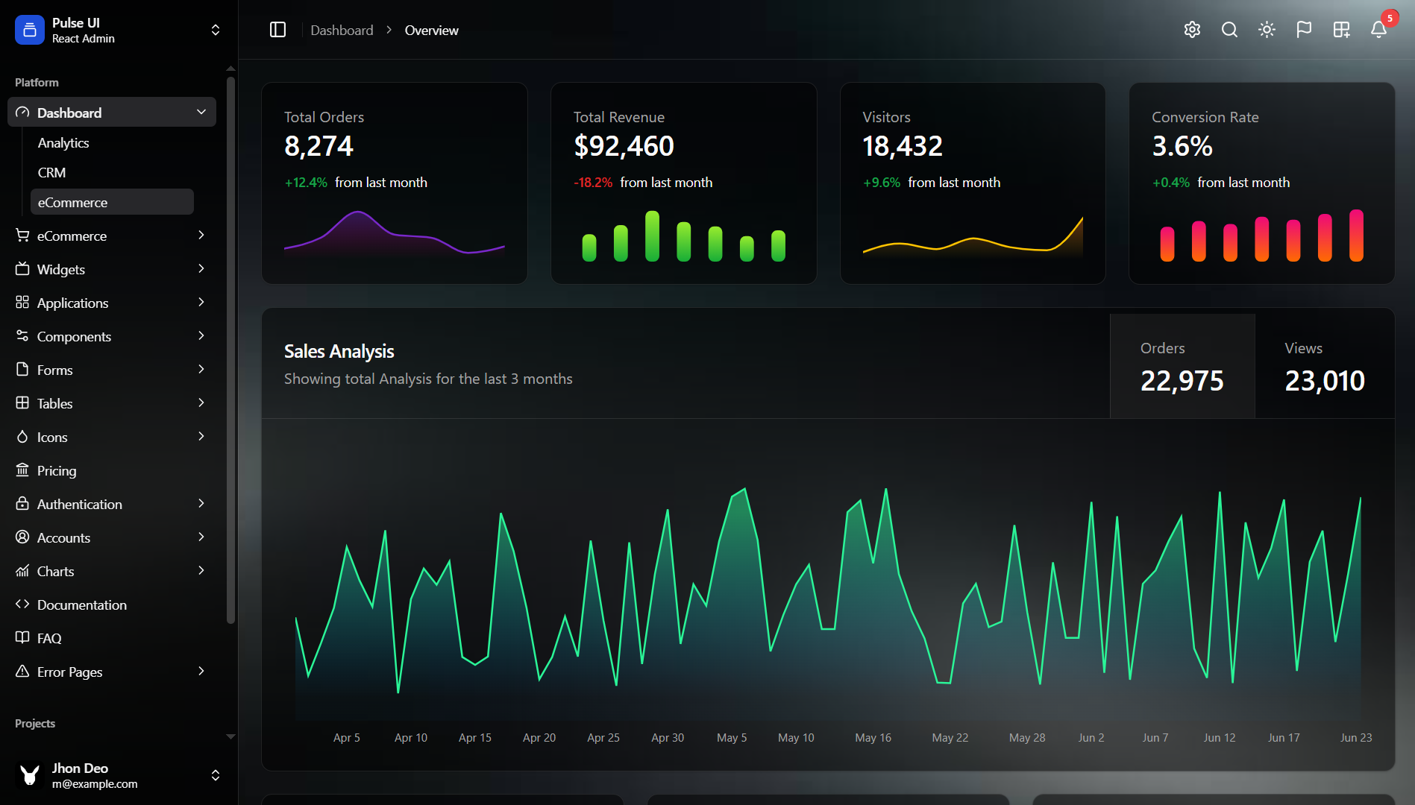Viewport: 1415px width, 805px height.
Task: Click the Sales Analysis area chart
Action: click(x=828, y=604)
